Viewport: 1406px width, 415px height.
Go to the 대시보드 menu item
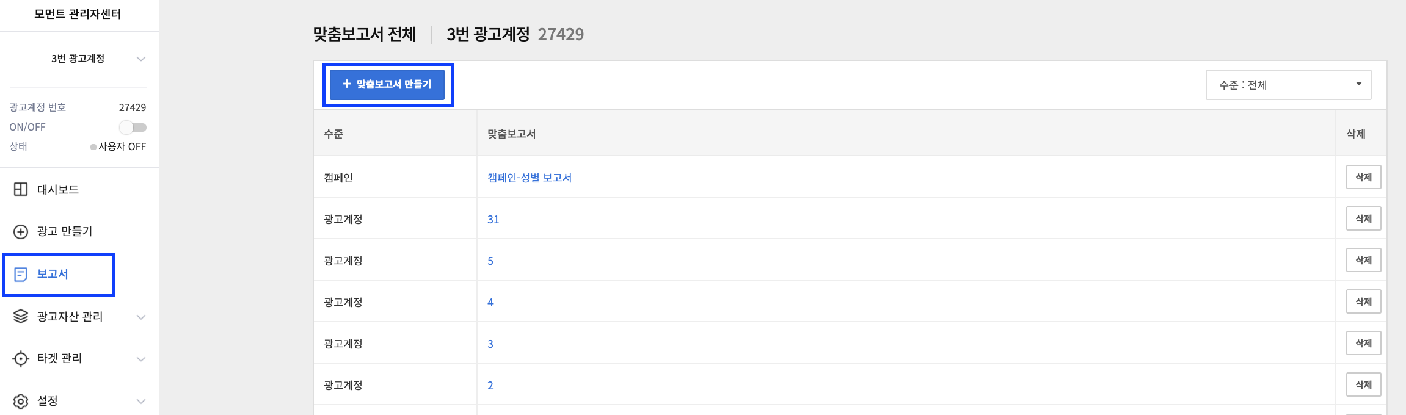[58, 190]
